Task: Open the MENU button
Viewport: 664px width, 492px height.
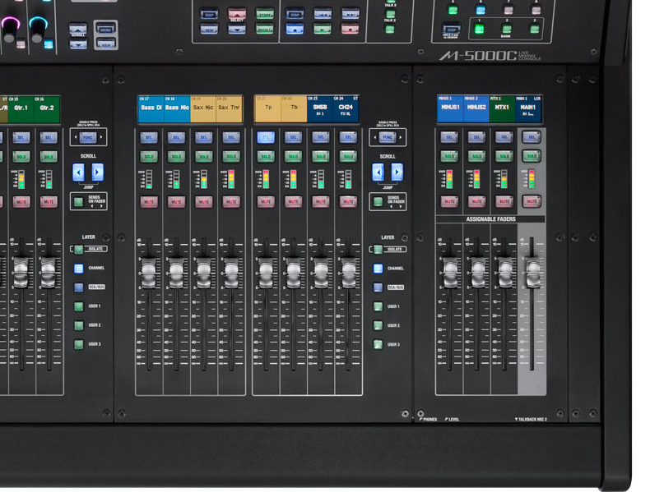Action: [x=105, y=30]
